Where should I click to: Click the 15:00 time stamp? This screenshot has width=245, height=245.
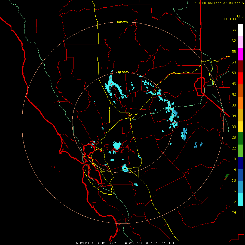point(168,243)
